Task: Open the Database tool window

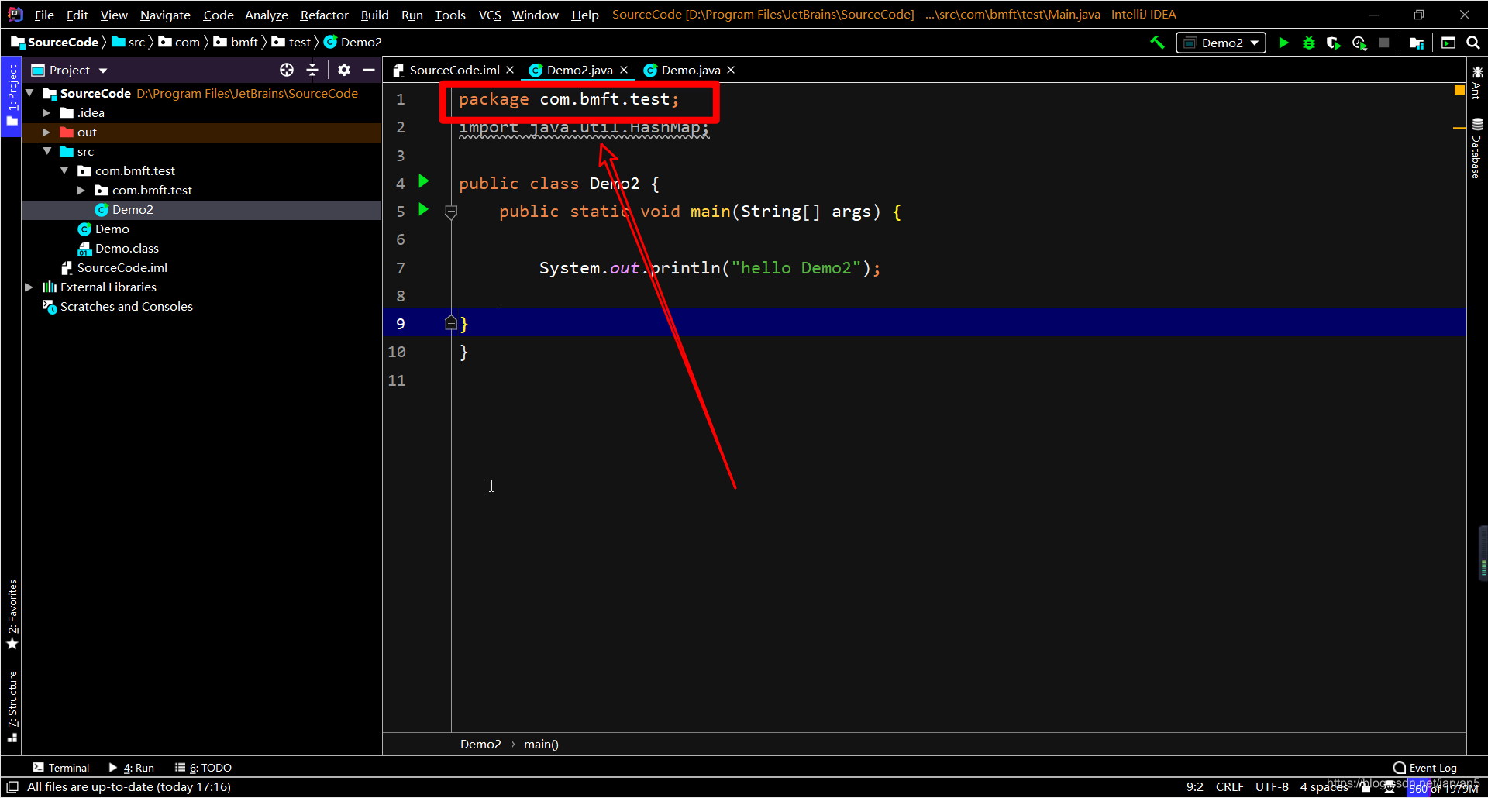Action: tap(1477, 148)
